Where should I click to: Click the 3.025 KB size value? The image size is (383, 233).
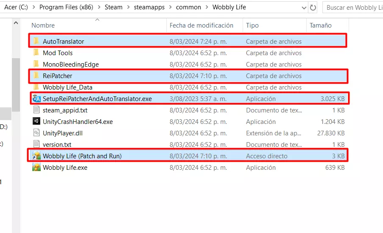tap(333, 99)
